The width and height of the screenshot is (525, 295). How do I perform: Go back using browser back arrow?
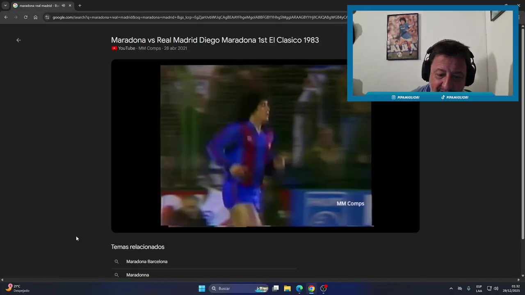pyautogui.click(x=6, y=17)
